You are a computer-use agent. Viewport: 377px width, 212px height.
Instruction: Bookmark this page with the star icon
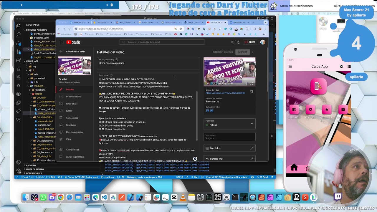click(181, 29)
